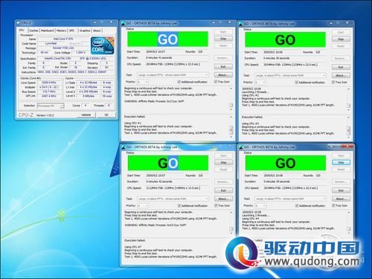Click Exit in the bottom-left ORTHOS window
The image size is (372, 279).
tap(223, 190)
